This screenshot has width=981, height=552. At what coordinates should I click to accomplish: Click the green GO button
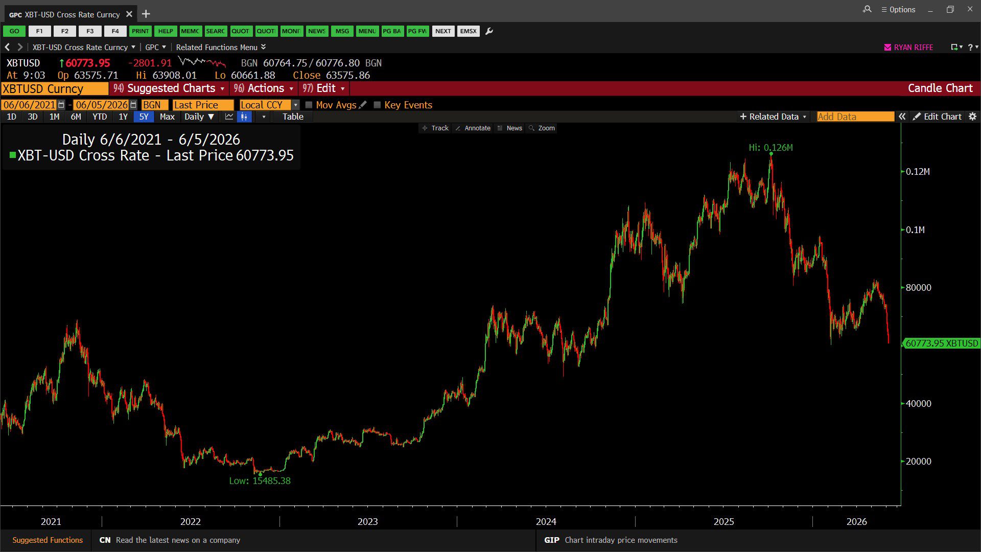14,31
